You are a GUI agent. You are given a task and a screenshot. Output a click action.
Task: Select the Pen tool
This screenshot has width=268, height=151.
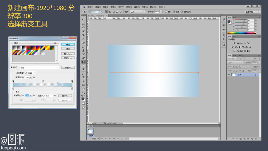click(84, 73)
